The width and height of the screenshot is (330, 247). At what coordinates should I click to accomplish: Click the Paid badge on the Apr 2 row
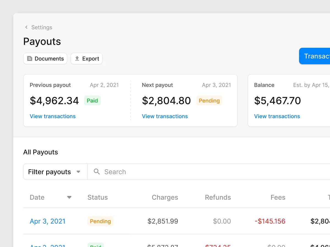point(95,245)
